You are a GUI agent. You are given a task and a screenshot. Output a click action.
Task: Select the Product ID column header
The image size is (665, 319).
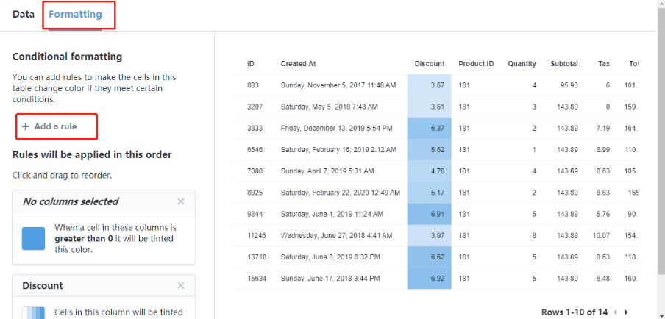pos(476,64)
